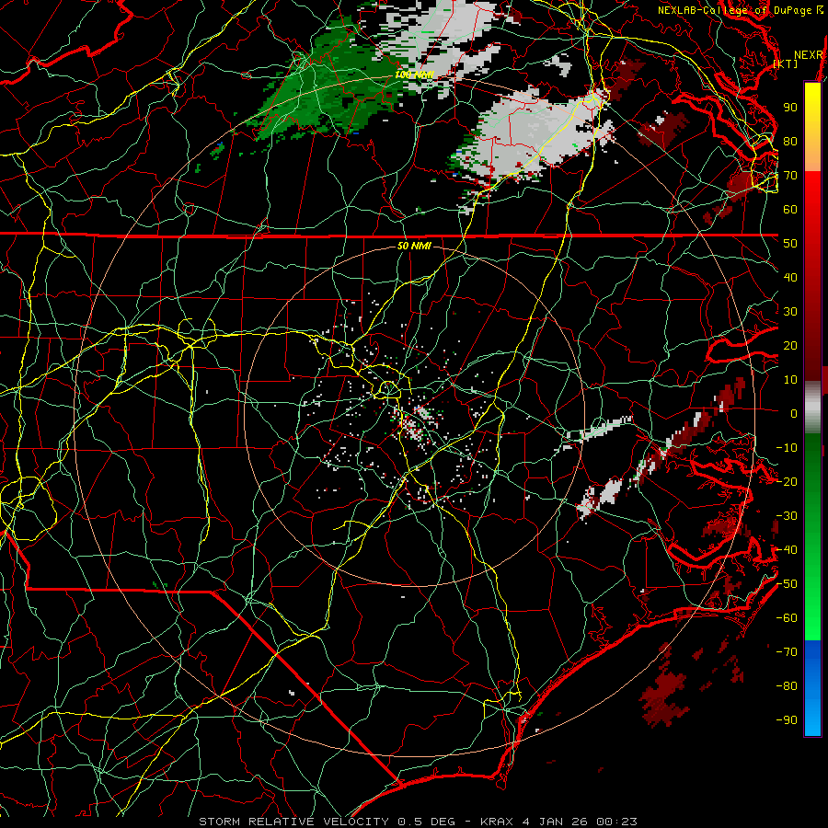This screenshot has width=828, height=828.
Task: Click the 50 NMI range ring label
Action: pyautogui.click(x=414, y=246)
